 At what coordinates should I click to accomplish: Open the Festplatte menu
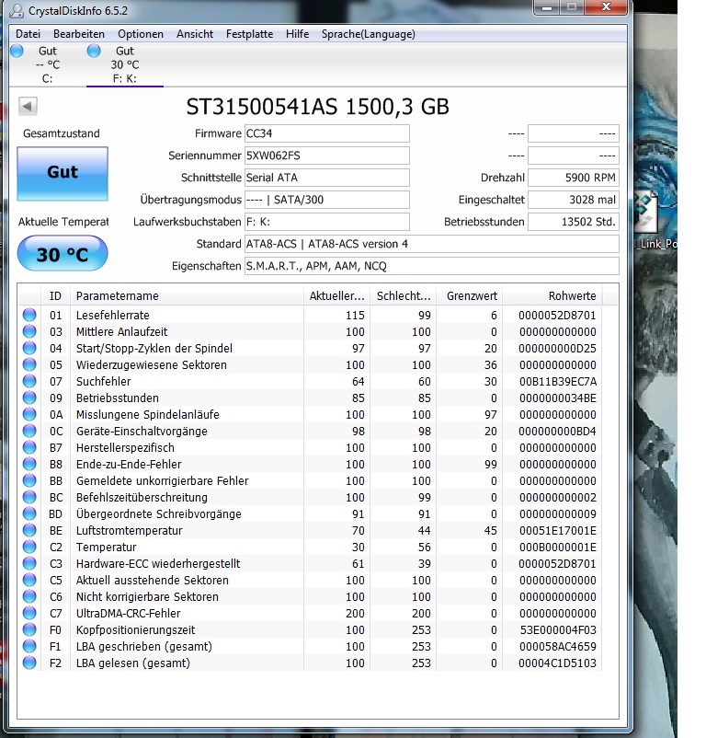tap(250, 34)
